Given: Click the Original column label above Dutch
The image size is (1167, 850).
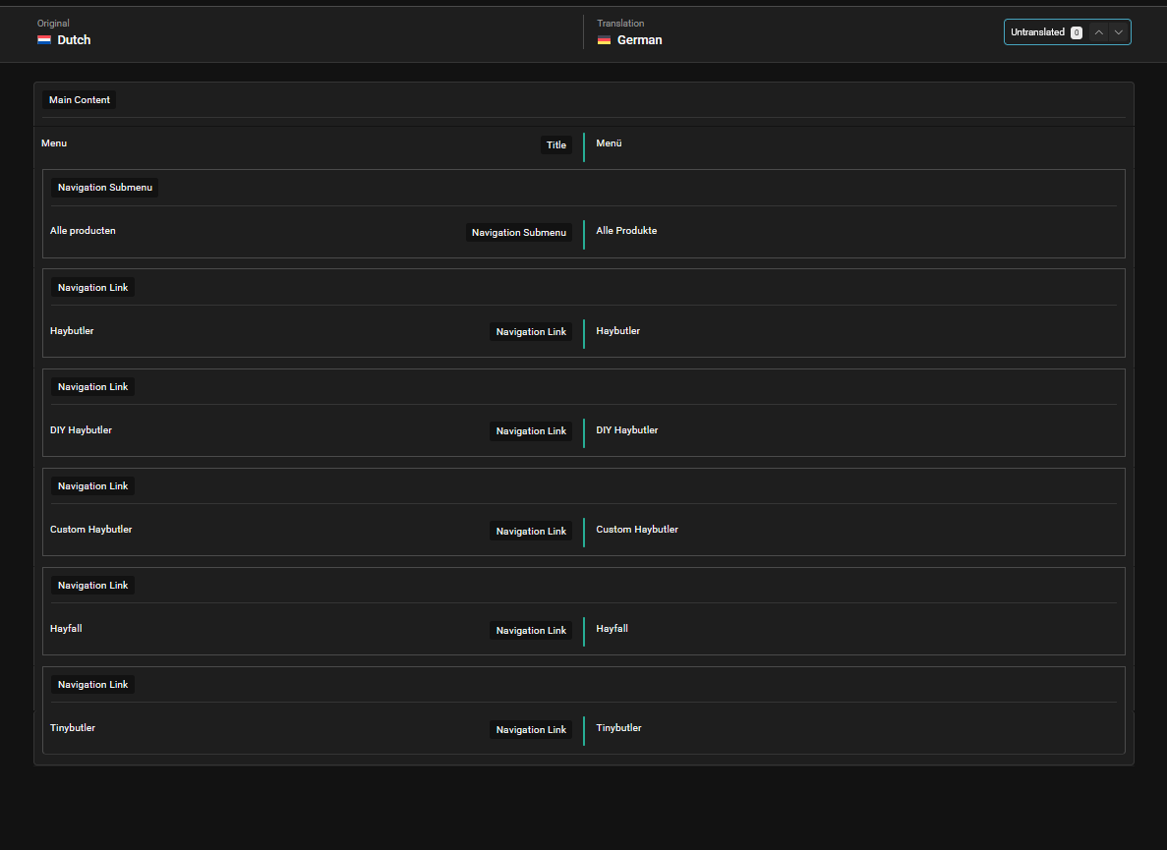Looking at the screenshot, I should pos(53,23).
